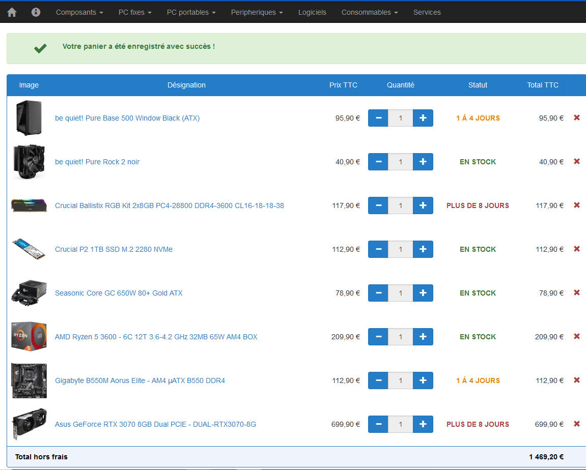
Task: Click the Prix TTC column header
Action: click(x=343, y=85)
